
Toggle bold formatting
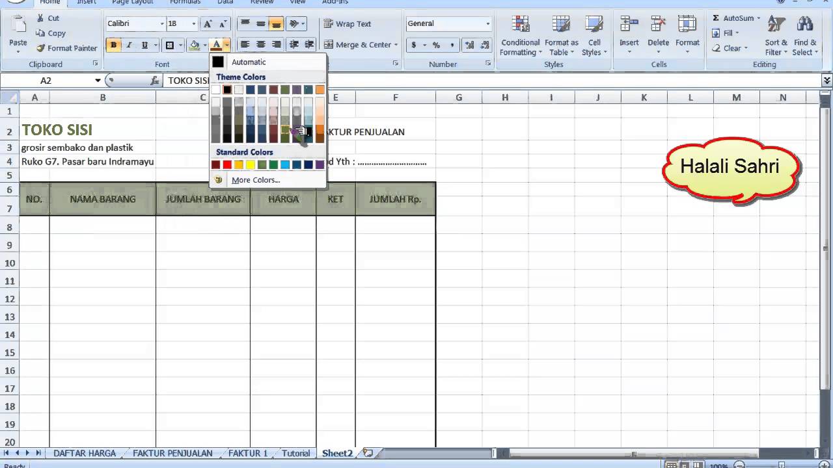pos(113,44)
